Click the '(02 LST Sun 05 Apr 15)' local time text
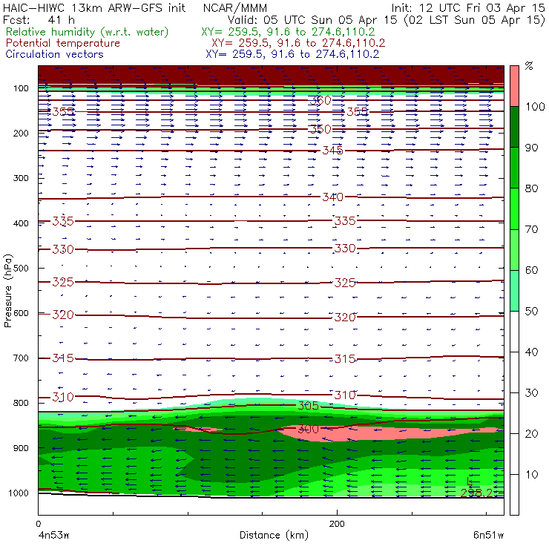 pos(474,20)
